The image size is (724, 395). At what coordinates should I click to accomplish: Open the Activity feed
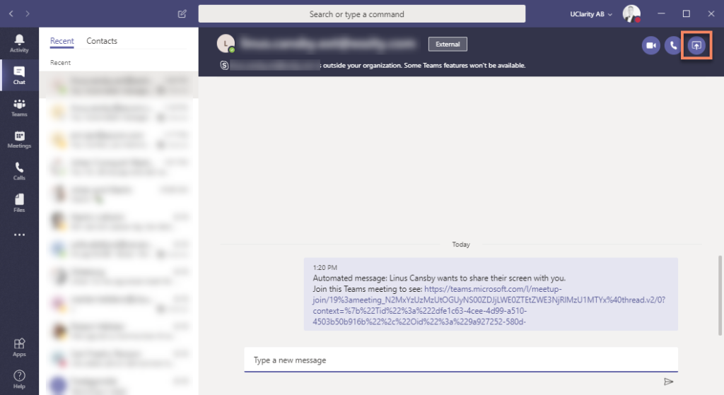pos(19,43)
